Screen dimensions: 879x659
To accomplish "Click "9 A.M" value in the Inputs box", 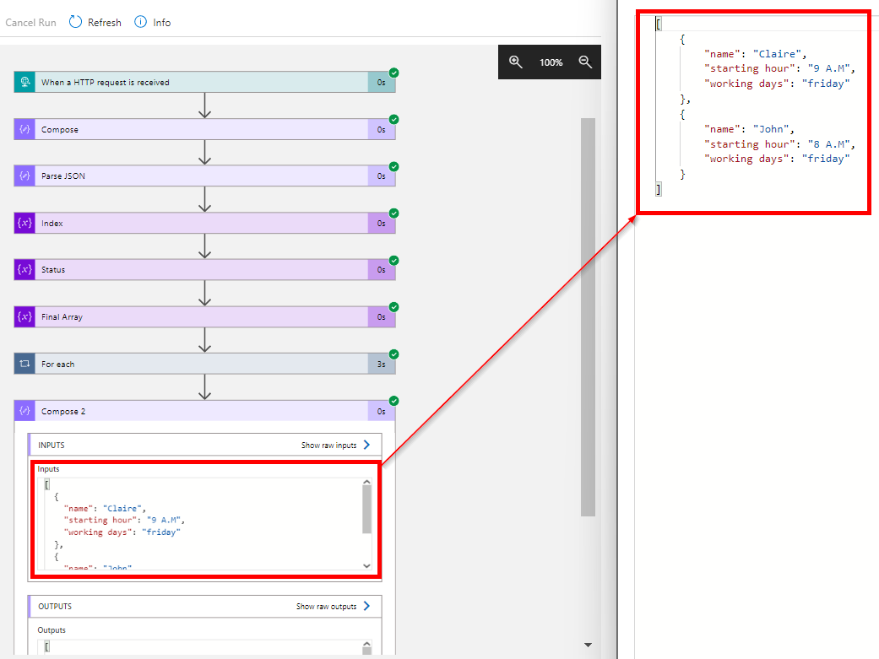I will pos(164,520).
